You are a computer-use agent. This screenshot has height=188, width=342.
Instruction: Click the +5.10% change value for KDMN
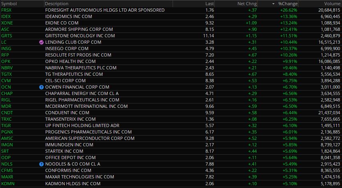[x=290, y=184]
